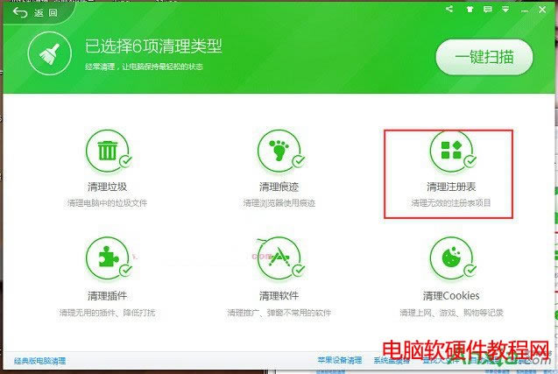Select the 清理软件 app icon

279,258
